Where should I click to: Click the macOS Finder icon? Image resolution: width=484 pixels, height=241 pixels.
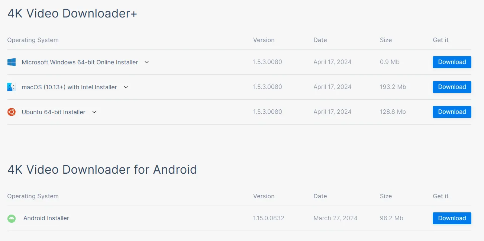(12, 87)
